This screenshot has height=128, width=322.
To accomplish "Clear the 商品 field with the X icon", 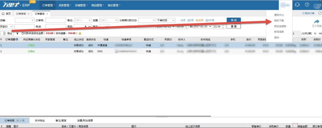I will click(x=86, y=26).
